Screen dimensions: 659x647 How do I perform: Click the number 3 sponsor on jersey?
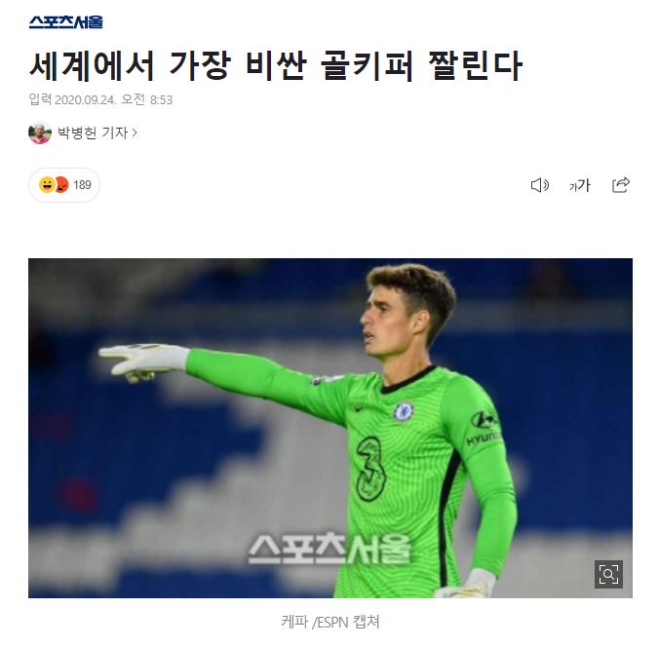[x=370, y=469]
